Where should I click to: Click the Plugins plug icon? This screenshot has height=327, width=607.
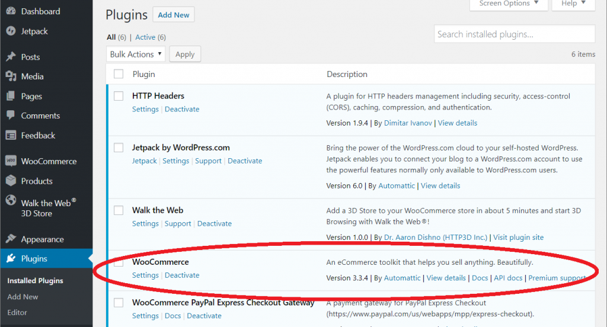(11, 258)
